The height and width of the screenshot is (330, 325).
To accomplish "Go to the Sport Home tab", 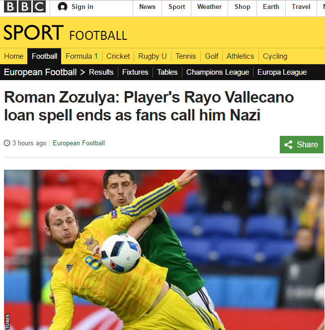I will 13,56.
